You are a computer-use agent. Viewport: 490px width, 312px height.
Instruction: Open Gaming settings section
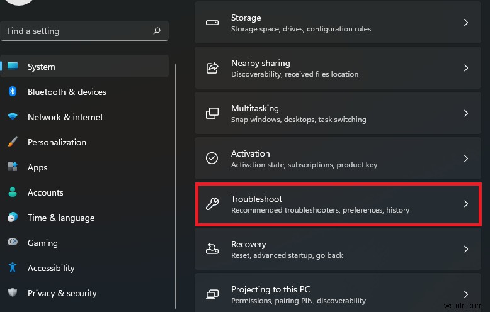click(43, 243)
